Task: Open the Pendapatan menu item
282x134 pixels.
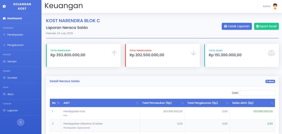Action: pyautogui.click(x=15, y=35)
